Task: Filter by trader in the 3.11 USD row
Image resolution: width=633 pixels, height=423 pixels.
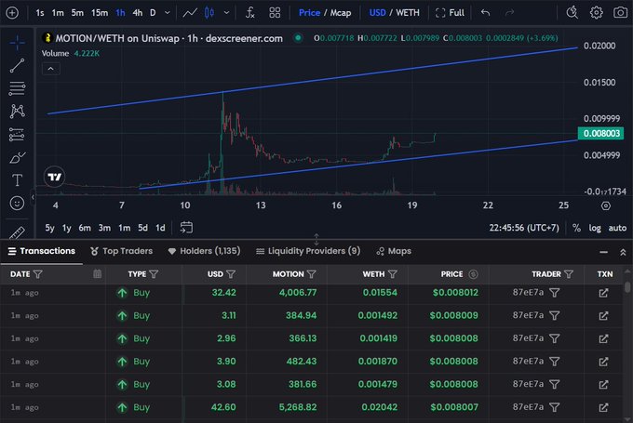Action: pos(555,315)
